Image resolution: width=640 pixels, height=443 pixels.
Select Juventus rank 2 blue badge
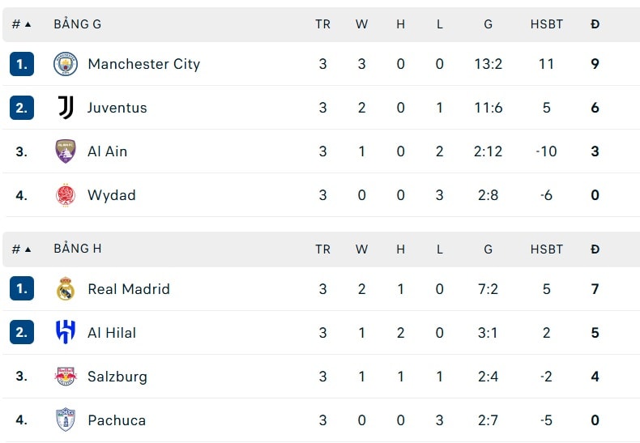22,108
